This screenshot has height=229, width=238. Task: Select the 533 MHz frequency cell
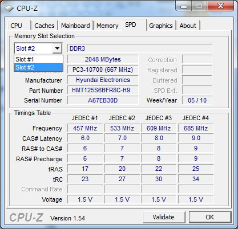tap(122, 128)
